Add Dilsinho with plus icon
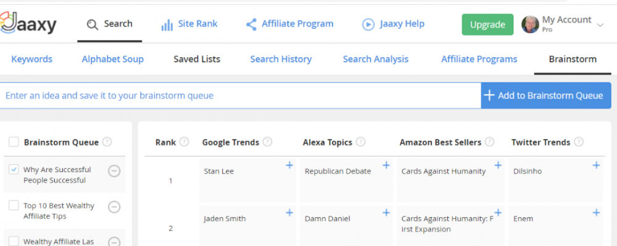The width and height of the screenshot is (617, 246). click(x=596, y=165)
